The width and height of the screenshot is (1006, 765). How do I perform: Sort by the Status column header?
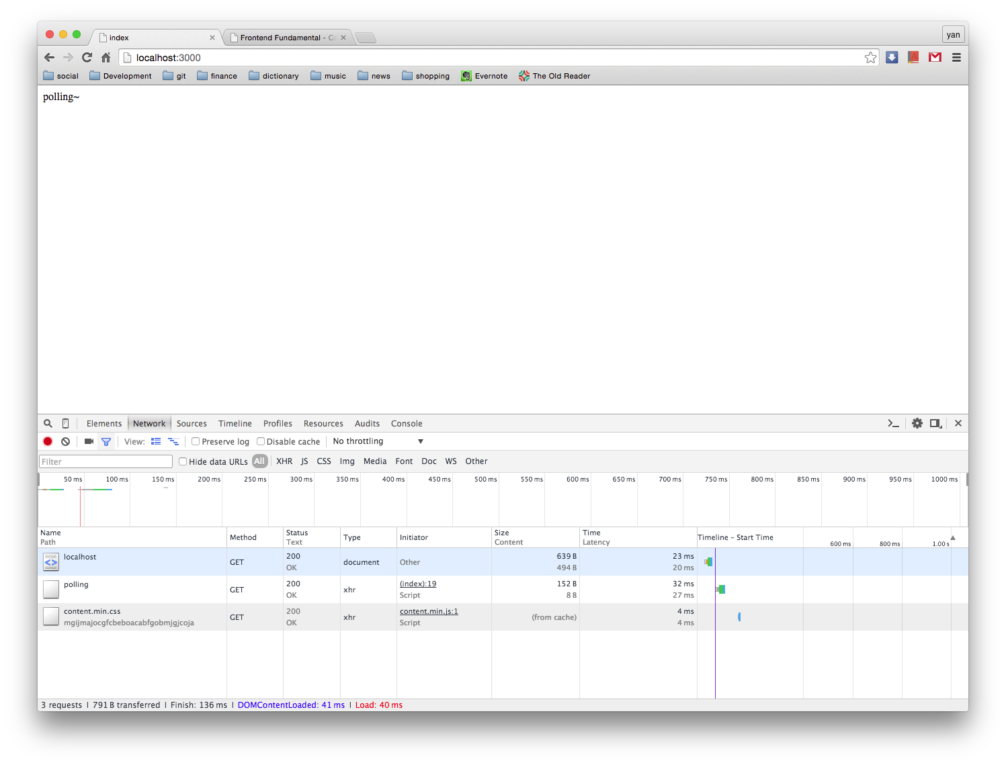311,537
